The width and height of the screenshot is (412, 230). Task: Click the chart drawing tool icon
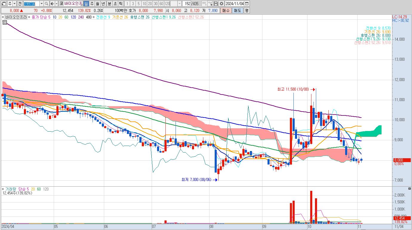[210, 4]
